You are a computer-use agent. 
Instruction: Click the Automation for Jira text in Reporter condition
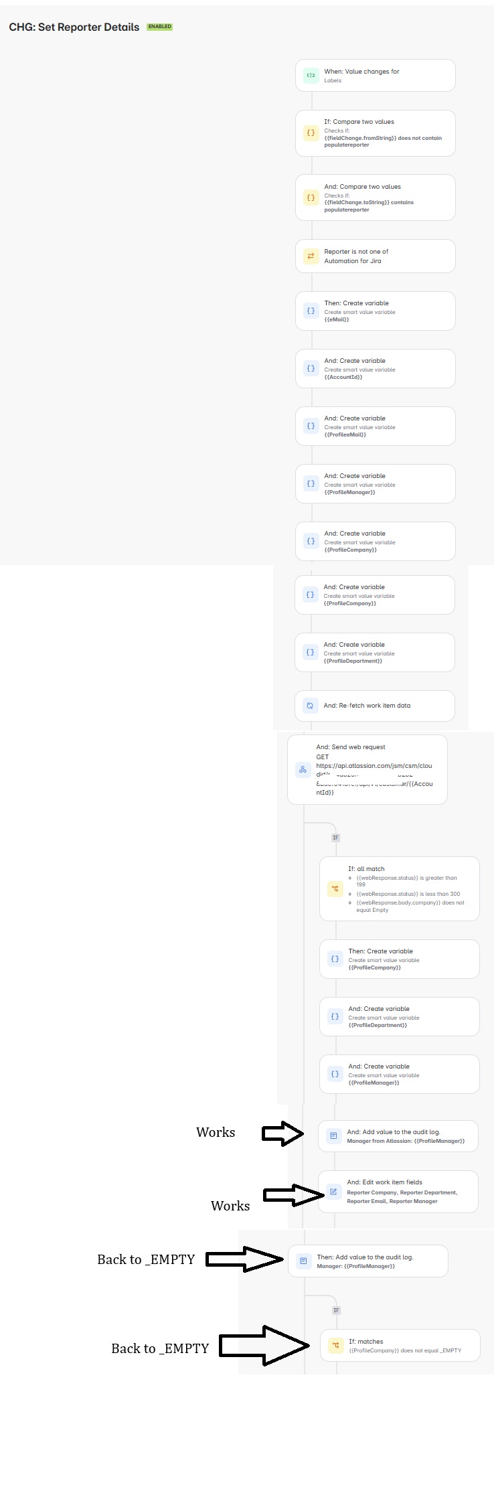pos(353,261)
